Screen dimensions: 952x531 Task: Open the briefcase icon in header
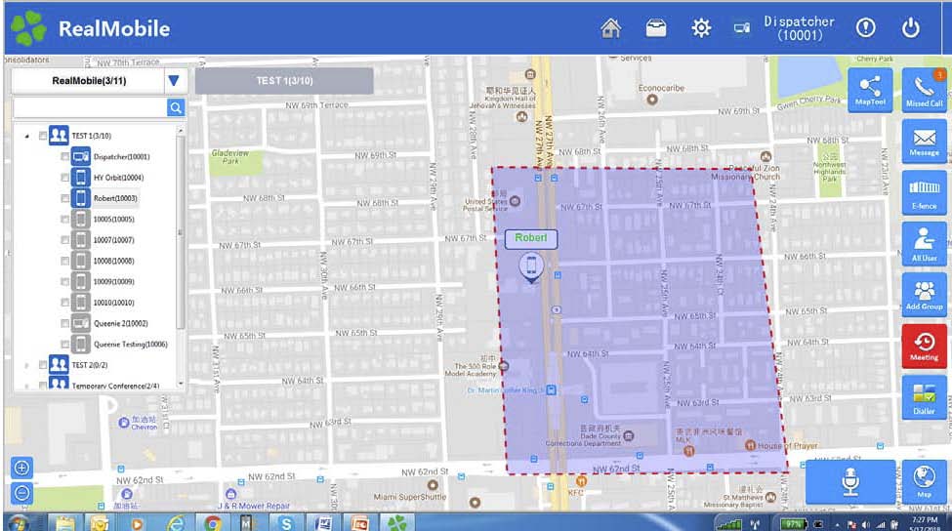(x=656, y=28)
